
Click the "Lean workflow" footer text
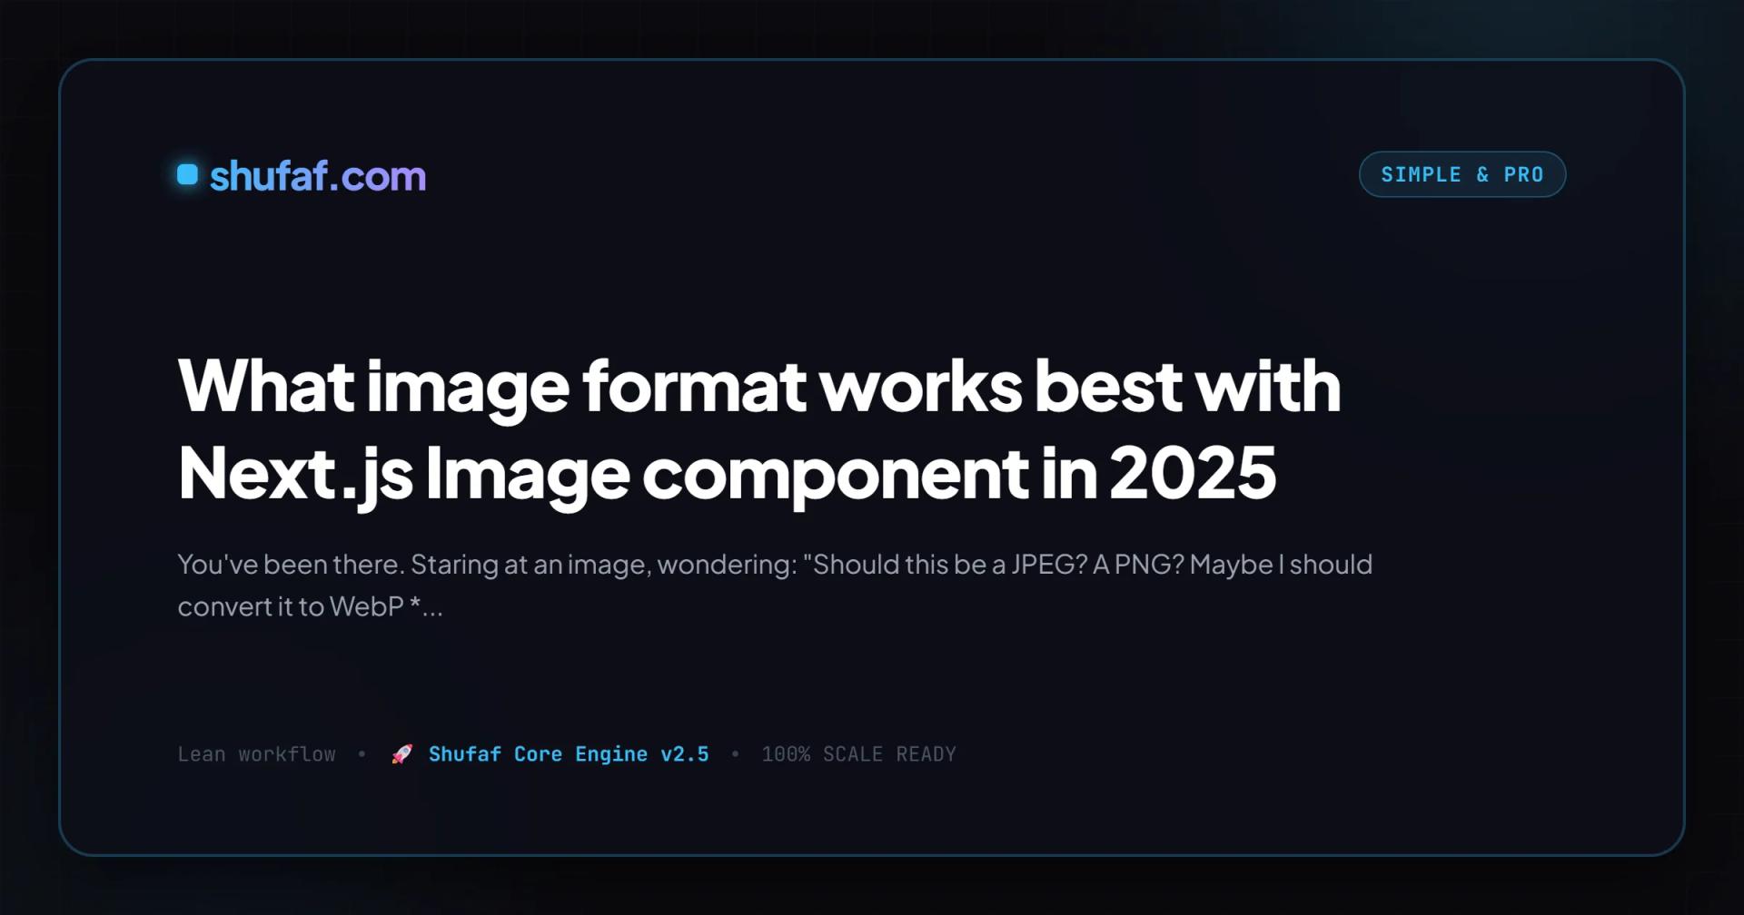[257, 754]
